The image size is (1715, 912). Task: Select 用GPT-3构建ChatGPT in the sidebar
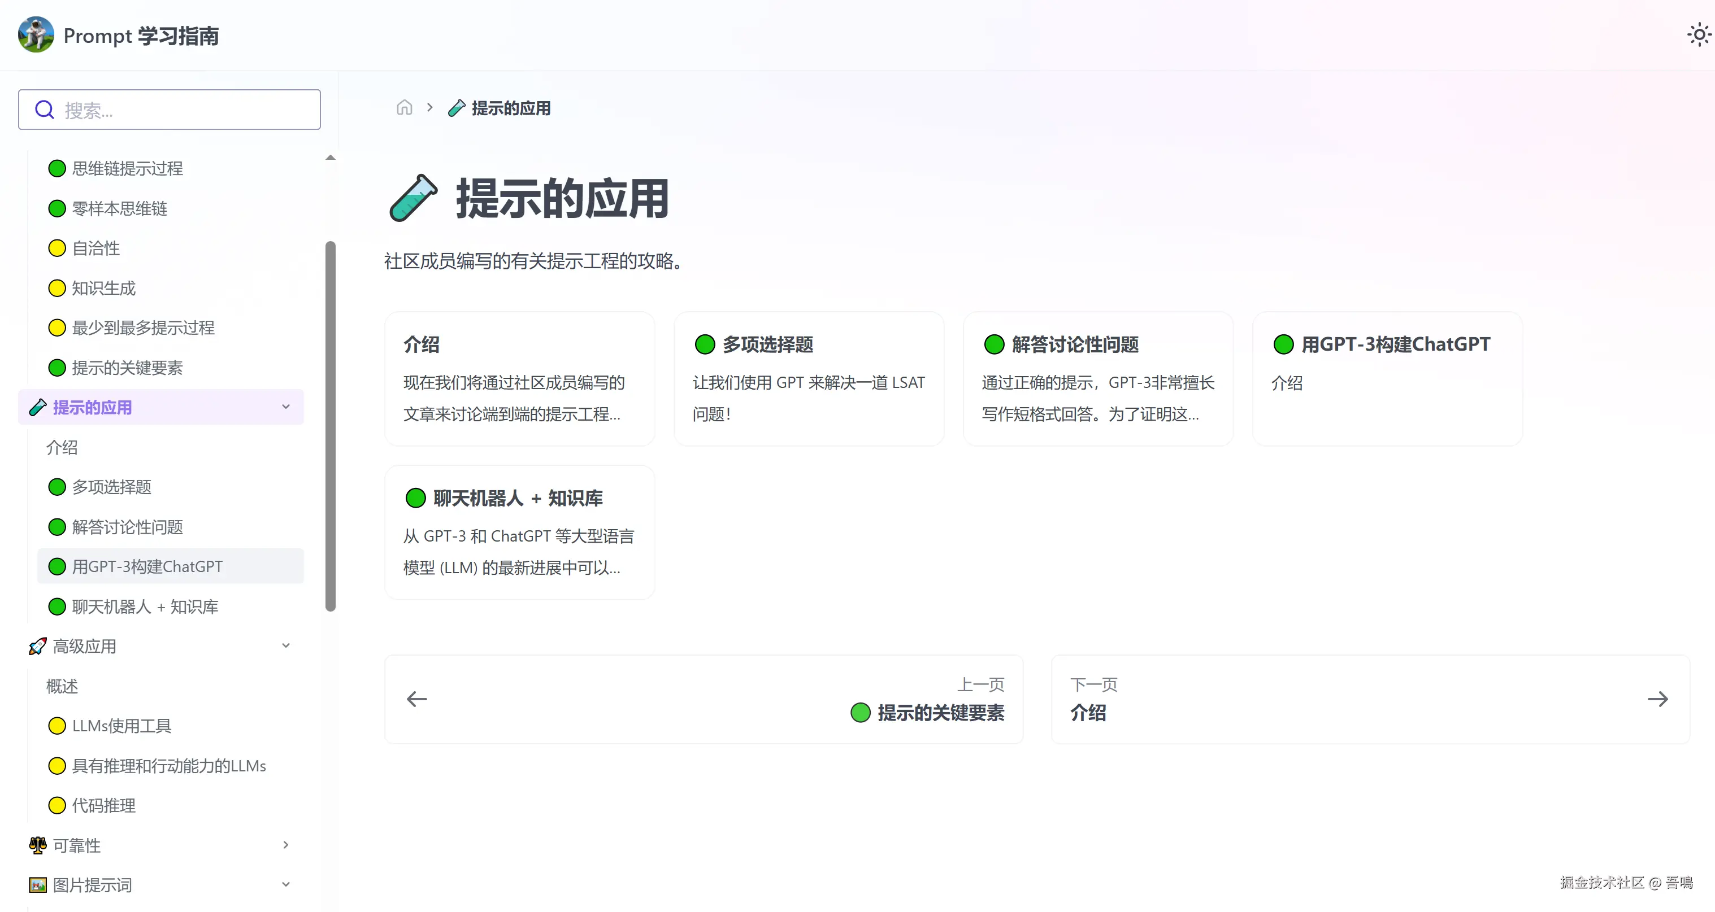tap(147, 567)
